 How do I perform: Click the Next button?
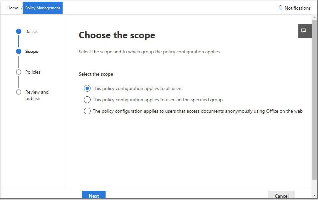coord(94,195)
